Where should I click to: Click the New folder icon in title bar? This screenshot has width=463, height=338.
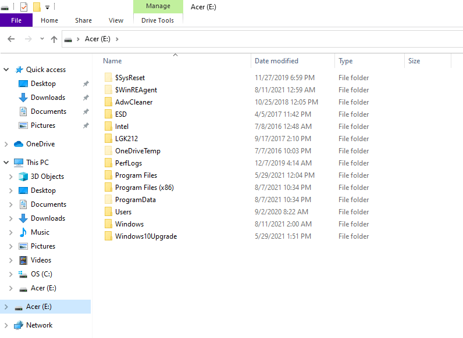[37, 7]
